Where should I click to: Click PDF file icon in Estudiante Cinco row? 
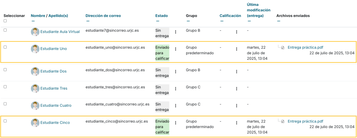[x=283, y=121]
